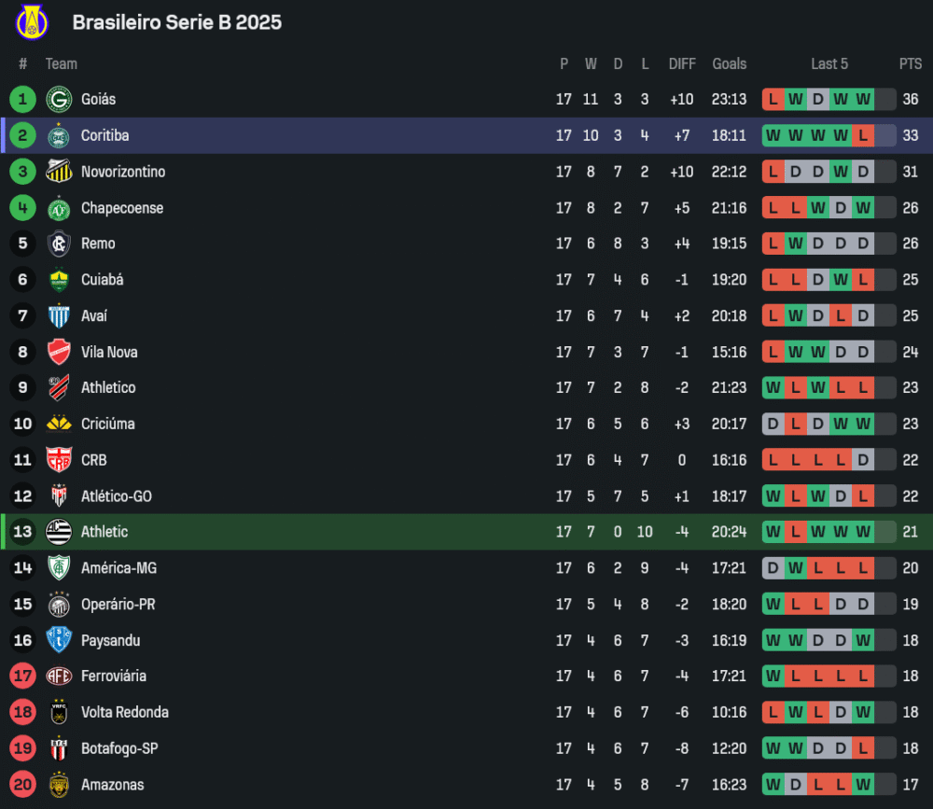933x809 pixels.
Task: Click the Brasileiro Serie B 2025 title
Action: coord(177,22)
